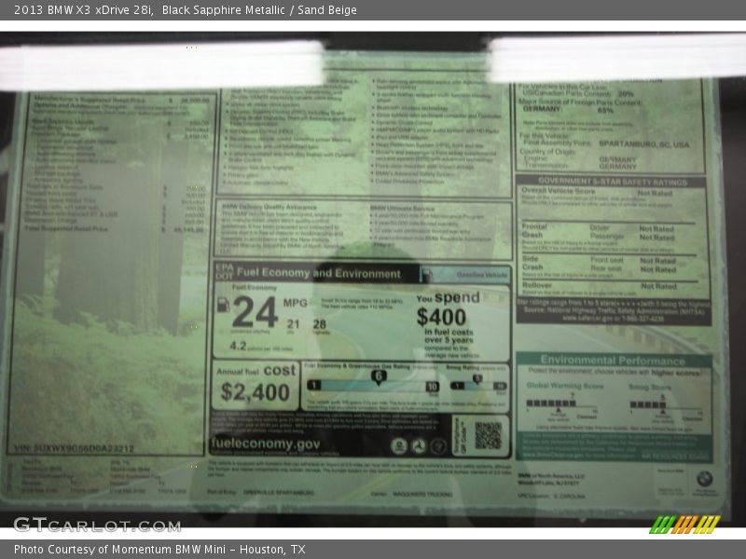The height and width of the screenshot is (559, 746).
Task: Click "Black Sapphire Metallic / Sand Beige" caption
Action: click(259, 10)
